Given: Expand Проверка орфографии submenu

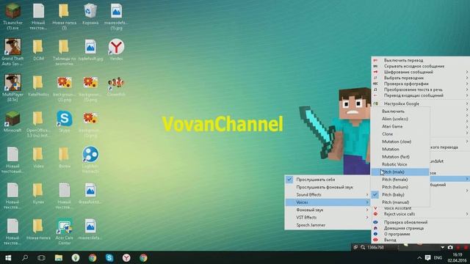Looking at the screenshot, I should click(420, 84).
